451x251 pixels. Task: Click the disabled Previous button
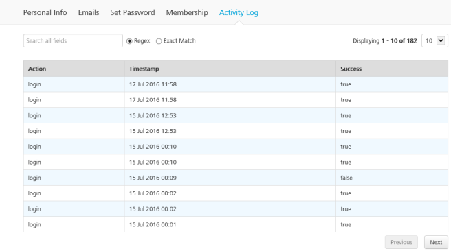[401, 242]
